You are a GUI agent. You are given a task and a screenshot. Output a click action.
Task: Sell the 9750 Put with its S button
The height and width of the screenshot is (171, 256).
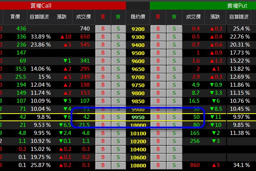click(x=174, y=85)
